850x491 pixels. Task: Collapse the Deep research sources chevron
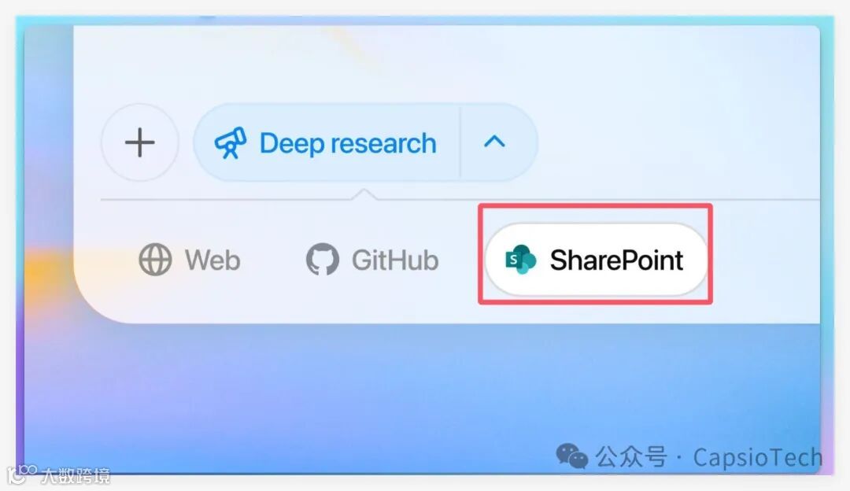494,142
